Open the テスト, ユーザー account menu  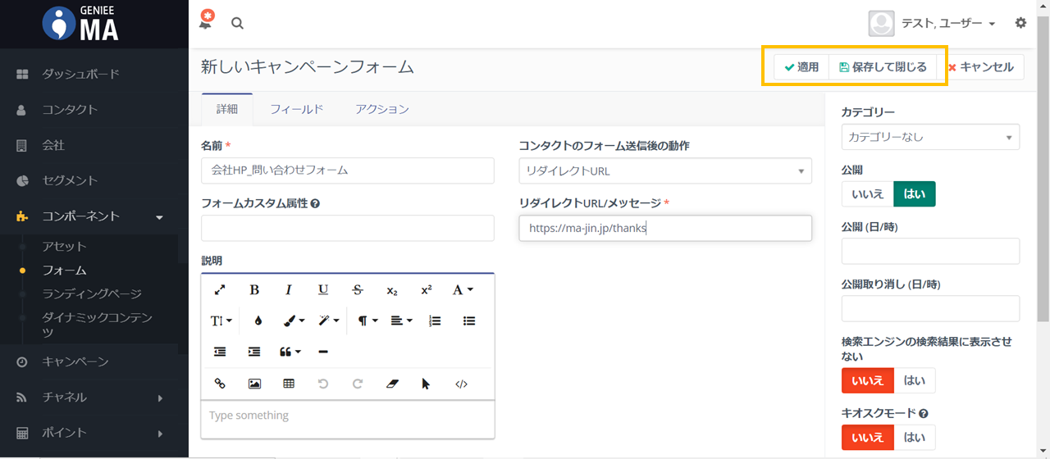(947, 24)
